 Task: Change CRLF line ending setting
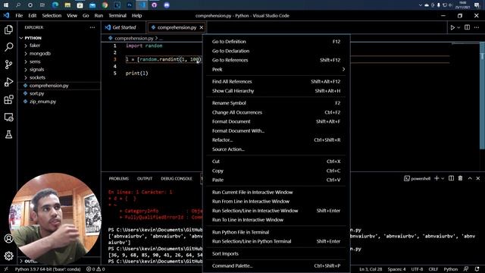[x=433, y=269]
